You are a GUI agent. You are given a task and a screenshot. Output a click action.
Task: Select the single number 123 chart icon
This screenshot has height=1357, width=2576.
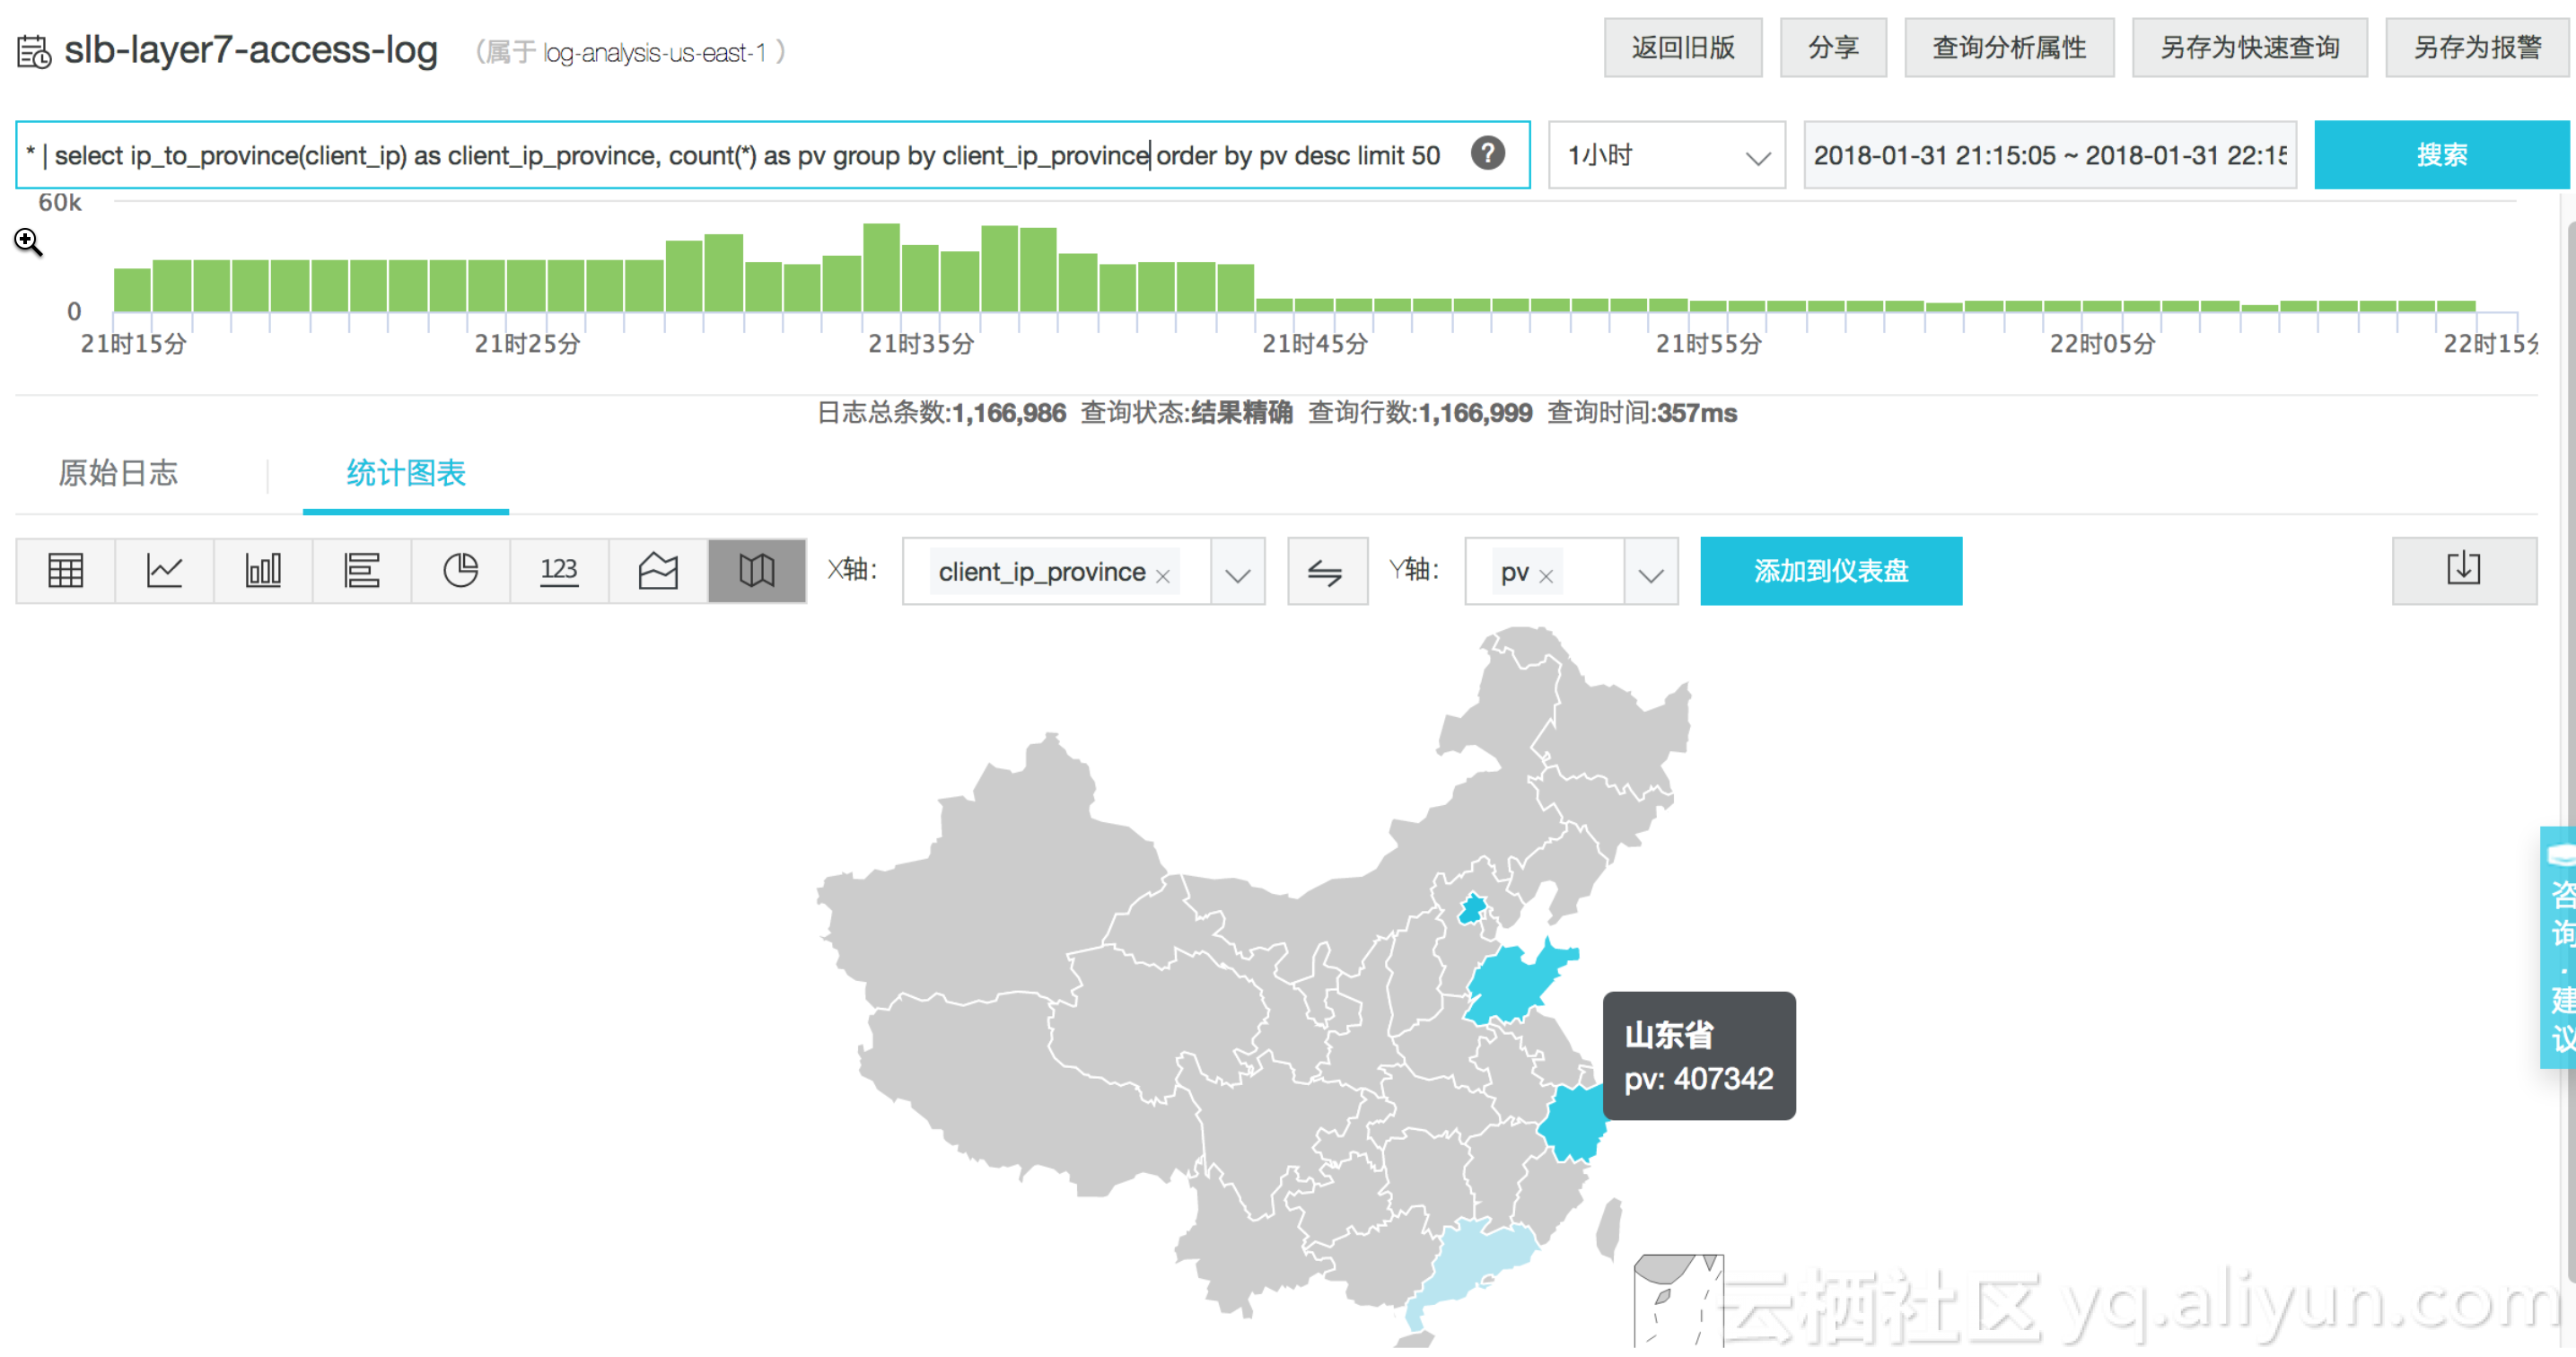[559, 571]
